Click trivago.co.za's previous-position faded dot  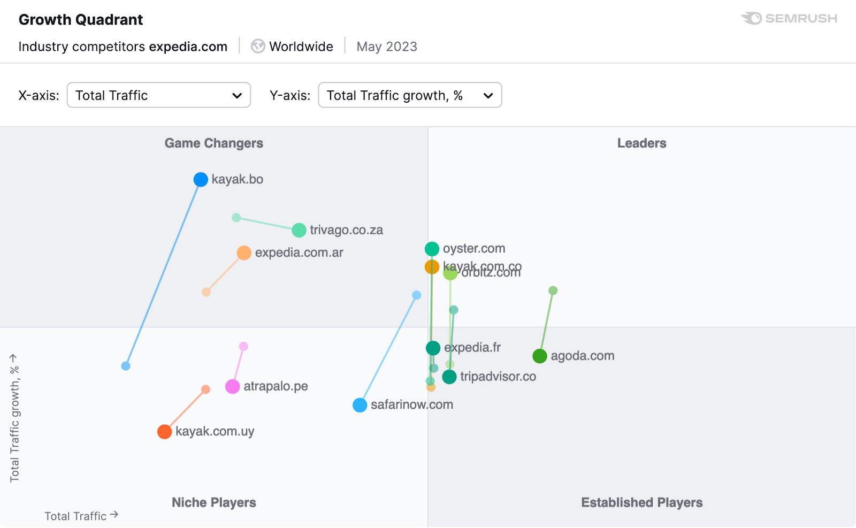tap(236, 218)
